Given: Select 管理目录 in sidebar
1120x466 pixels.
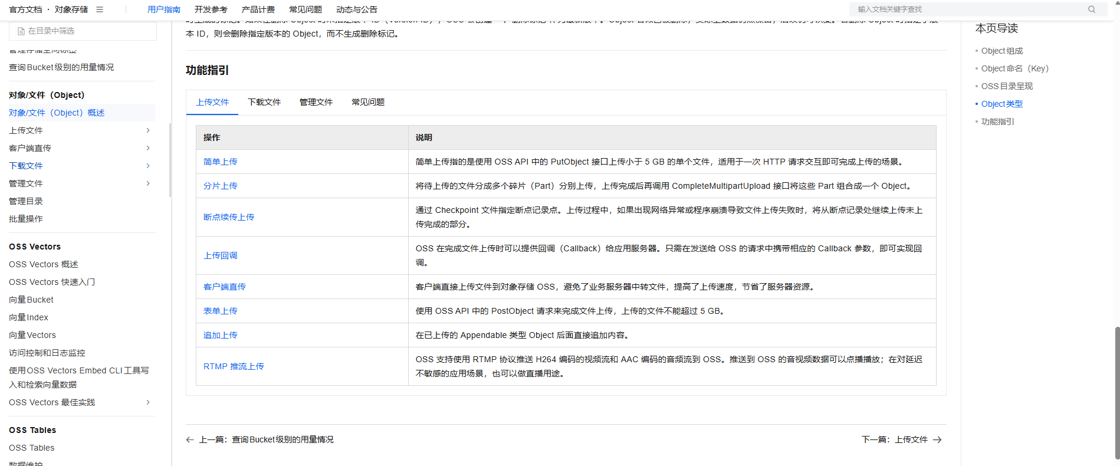Looking at the screenshot, I should 26,201.
